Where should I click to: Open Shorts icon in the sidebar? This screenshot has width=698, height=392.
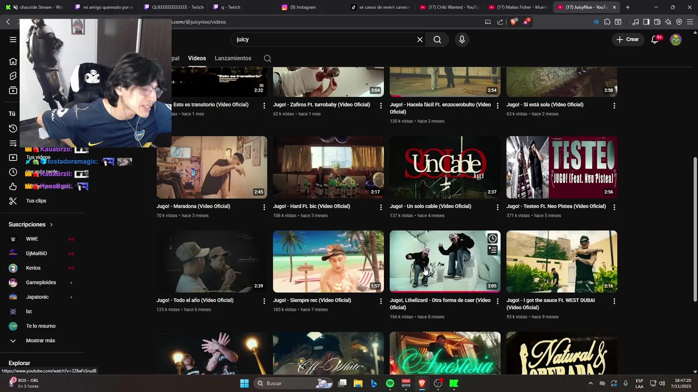pyautogui.click(x=13, y=76)
